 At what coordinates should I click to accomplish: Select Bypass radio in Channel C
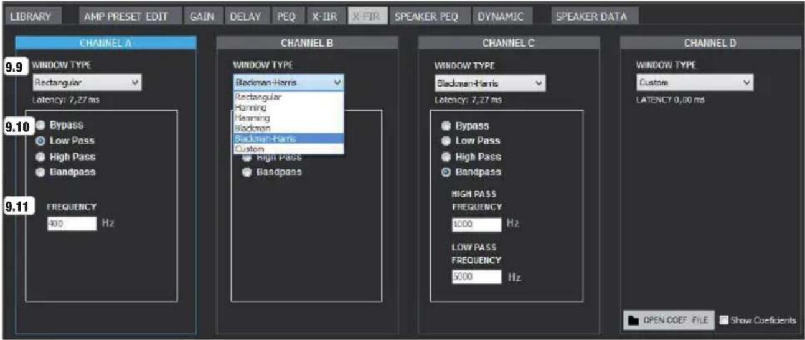coord(445,125)
